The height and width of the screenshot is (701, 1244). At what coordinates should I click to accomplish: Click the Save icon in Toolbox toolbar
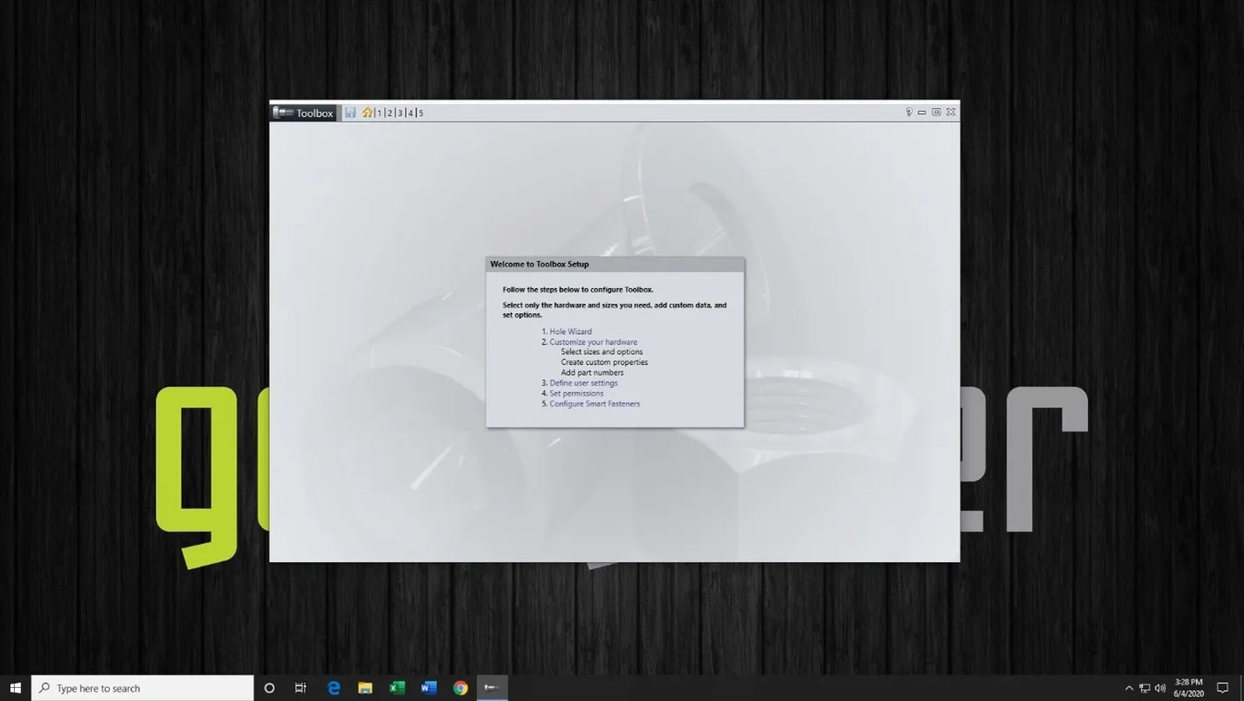[x=350, y=113]
